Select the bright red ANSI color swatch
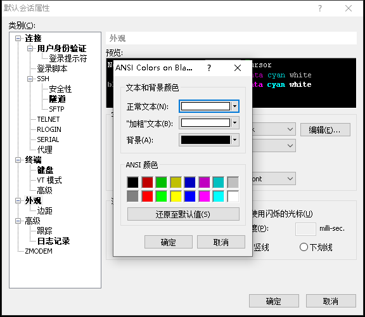The width and height of the screenshot is (365, 317). point(148,196)
